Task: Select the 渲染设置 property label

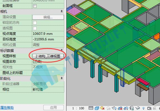Action: point(9,17)
